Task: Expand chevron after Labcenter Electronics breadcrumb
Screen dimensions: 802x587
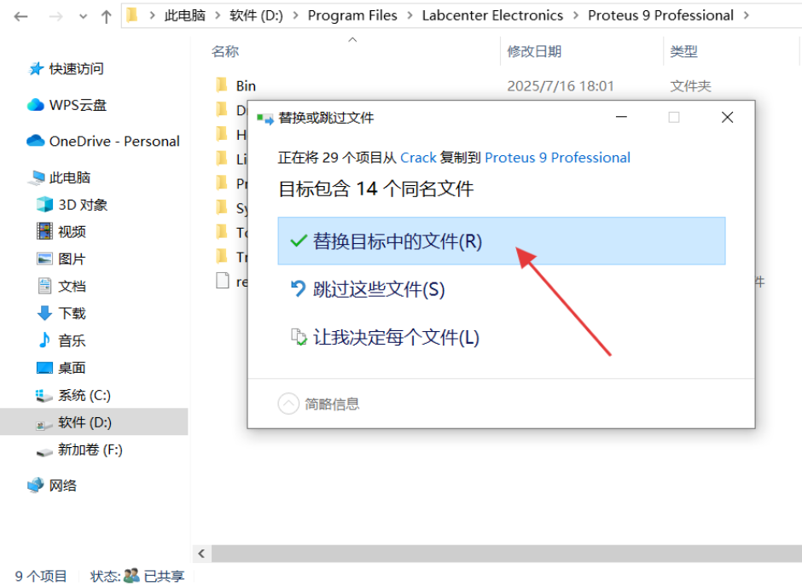Action: [576, 16]
